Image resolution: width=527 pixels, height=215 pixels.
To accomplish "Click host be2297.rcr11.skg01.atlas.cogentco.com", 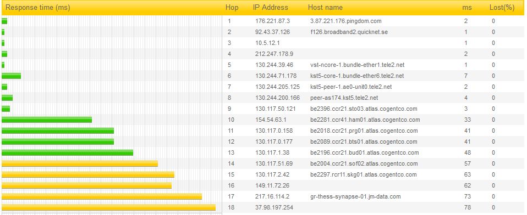I will tap(363, 175).
